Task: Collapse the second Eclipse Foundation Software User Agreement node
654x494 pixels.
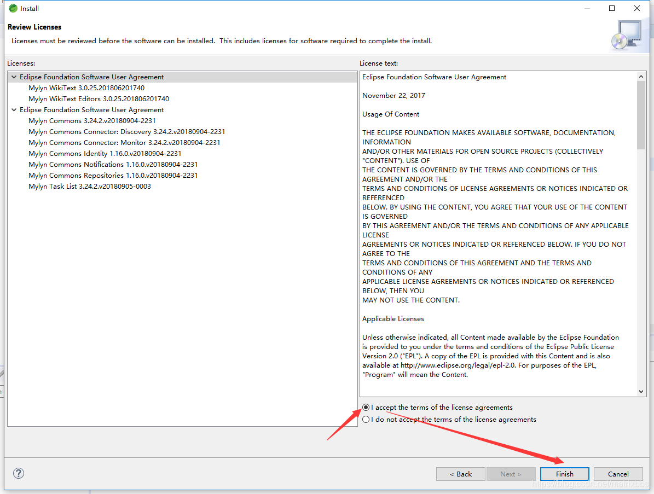Action: pos(14,109)
